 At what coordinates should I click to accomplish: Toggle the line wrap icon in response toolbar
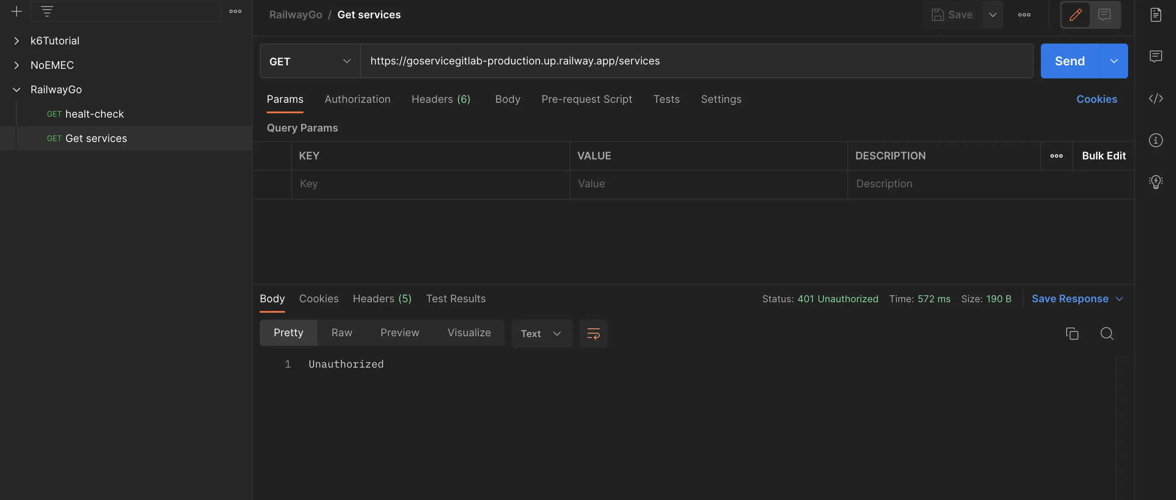tap(593, 334)
